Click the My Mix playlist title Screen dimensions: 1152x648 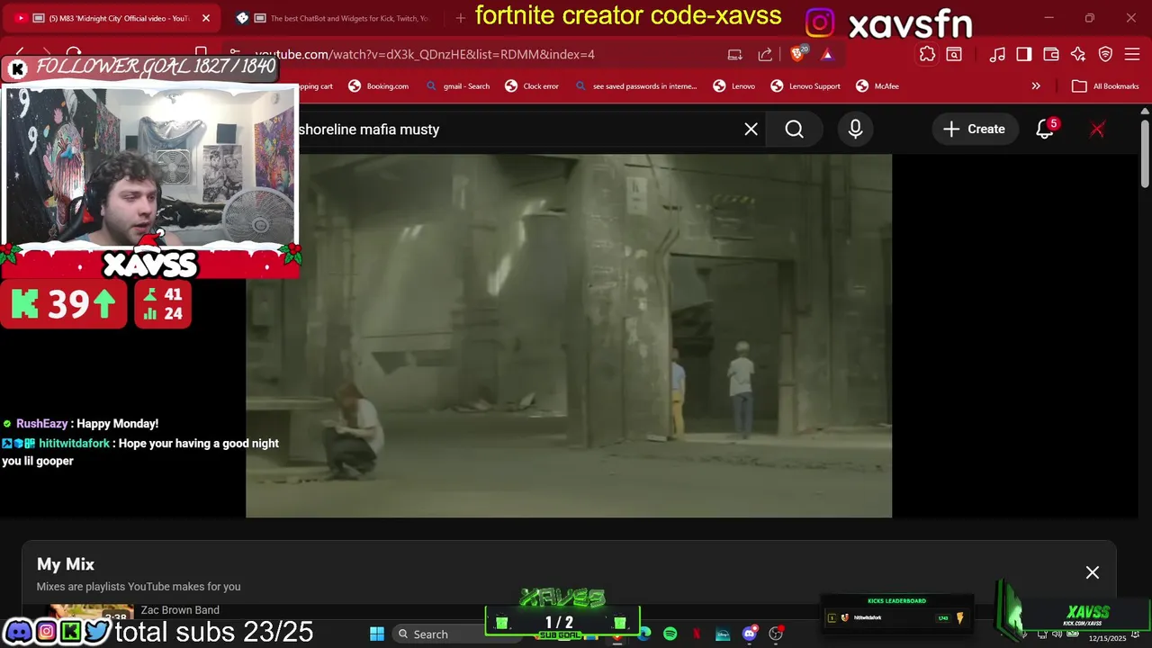point(66,564)
